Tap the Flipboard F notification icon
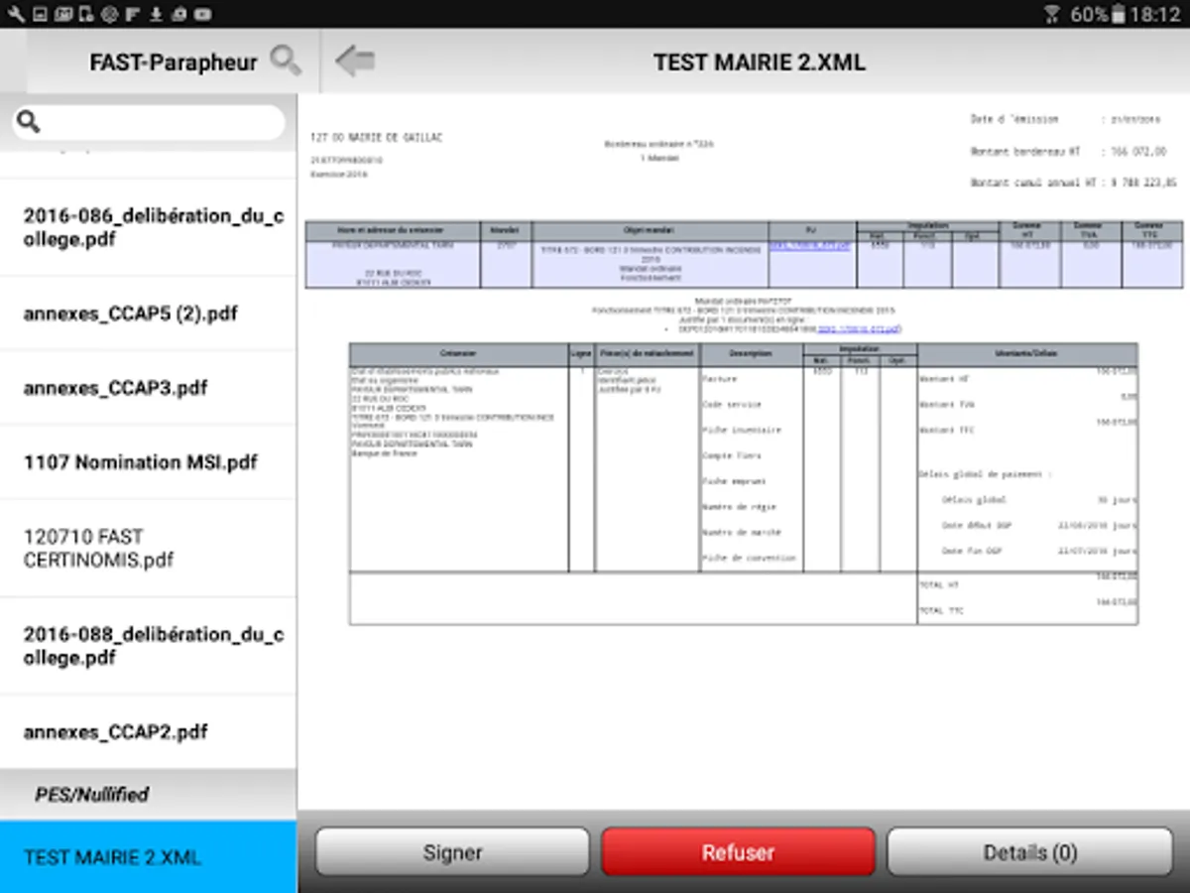The width and height of the screenshot is (1190, 893). pos(132,14)
